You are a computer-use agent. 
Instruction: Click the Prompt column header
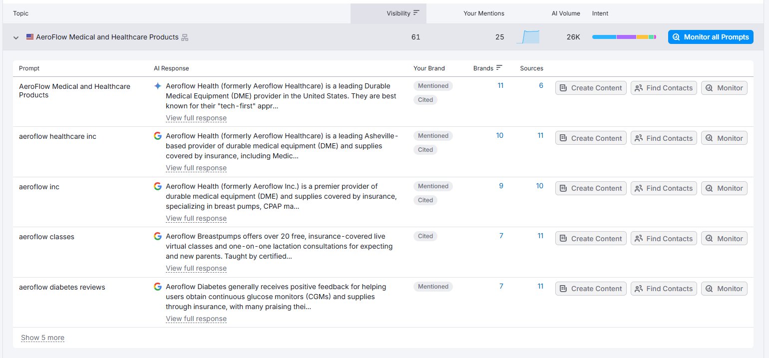29,68
